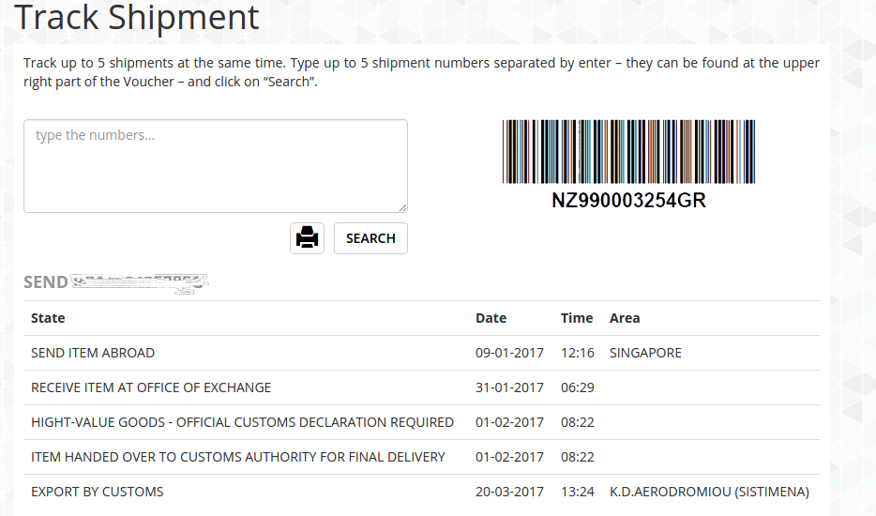Click ITEM HANDED OVER TO CUSTOMS AUTHORITY entry
This screenshot has height=516, width=876.
click(238, 457)
